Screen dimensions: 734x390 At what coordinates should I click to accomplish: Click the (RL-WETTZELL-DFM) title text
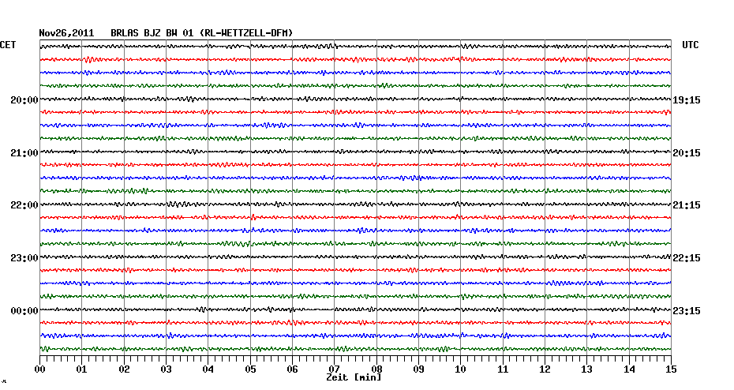point(247,33)
